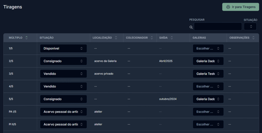Open Vendido status dropdown for row 4/5
Screen dimensions: 262x133
63,86
